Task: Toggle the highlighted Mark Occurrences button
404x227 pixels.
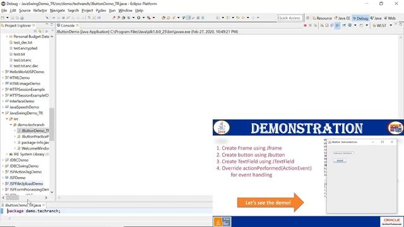Action: [x=189, y=18]
